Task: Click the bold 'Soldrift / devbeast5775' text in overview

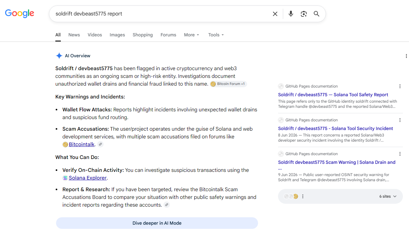Action: pos(84,69)
